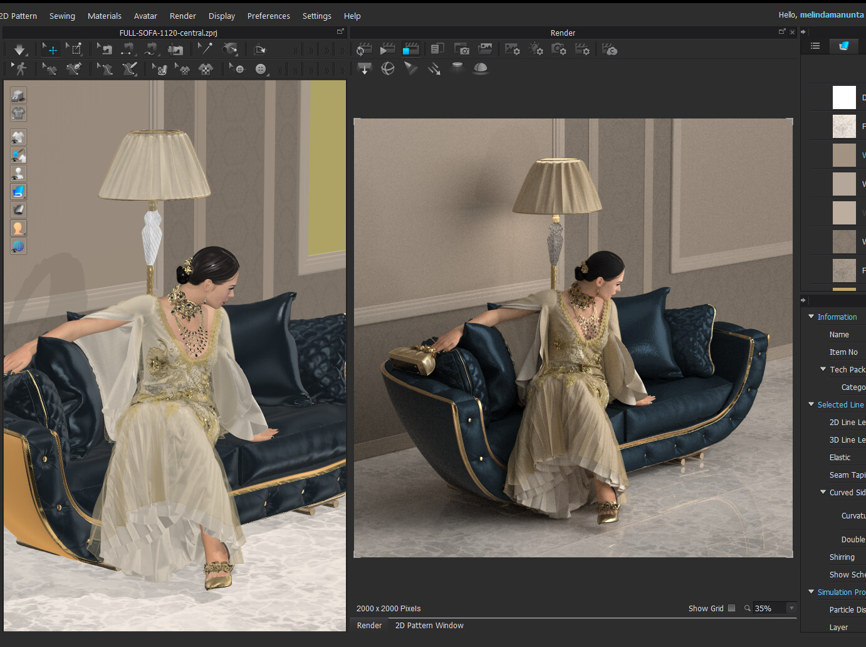The height and width of the screenshot is (647, 866).
Task: Switch to the 2D Pattern Window tab
Action: coord(429,625)
